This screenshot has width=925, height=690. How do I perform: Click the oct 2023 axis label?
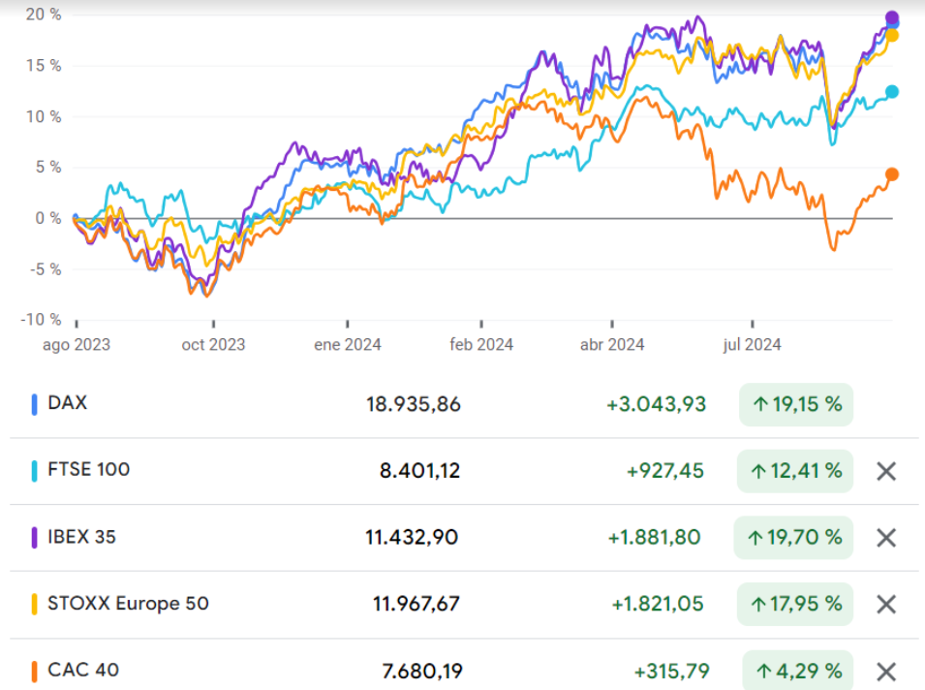tap(213, 344)
